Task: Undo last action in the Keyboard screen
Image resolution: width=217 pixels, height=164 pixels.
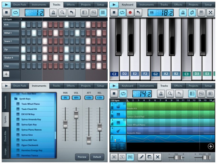Action: [x=138, y=13]
